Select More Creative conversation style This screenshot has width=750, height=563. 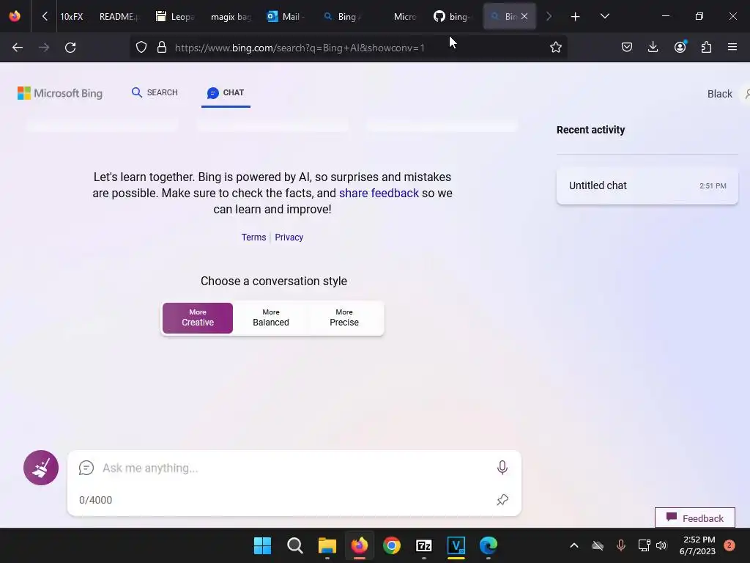pyautogui.click(x=198, y=318)
